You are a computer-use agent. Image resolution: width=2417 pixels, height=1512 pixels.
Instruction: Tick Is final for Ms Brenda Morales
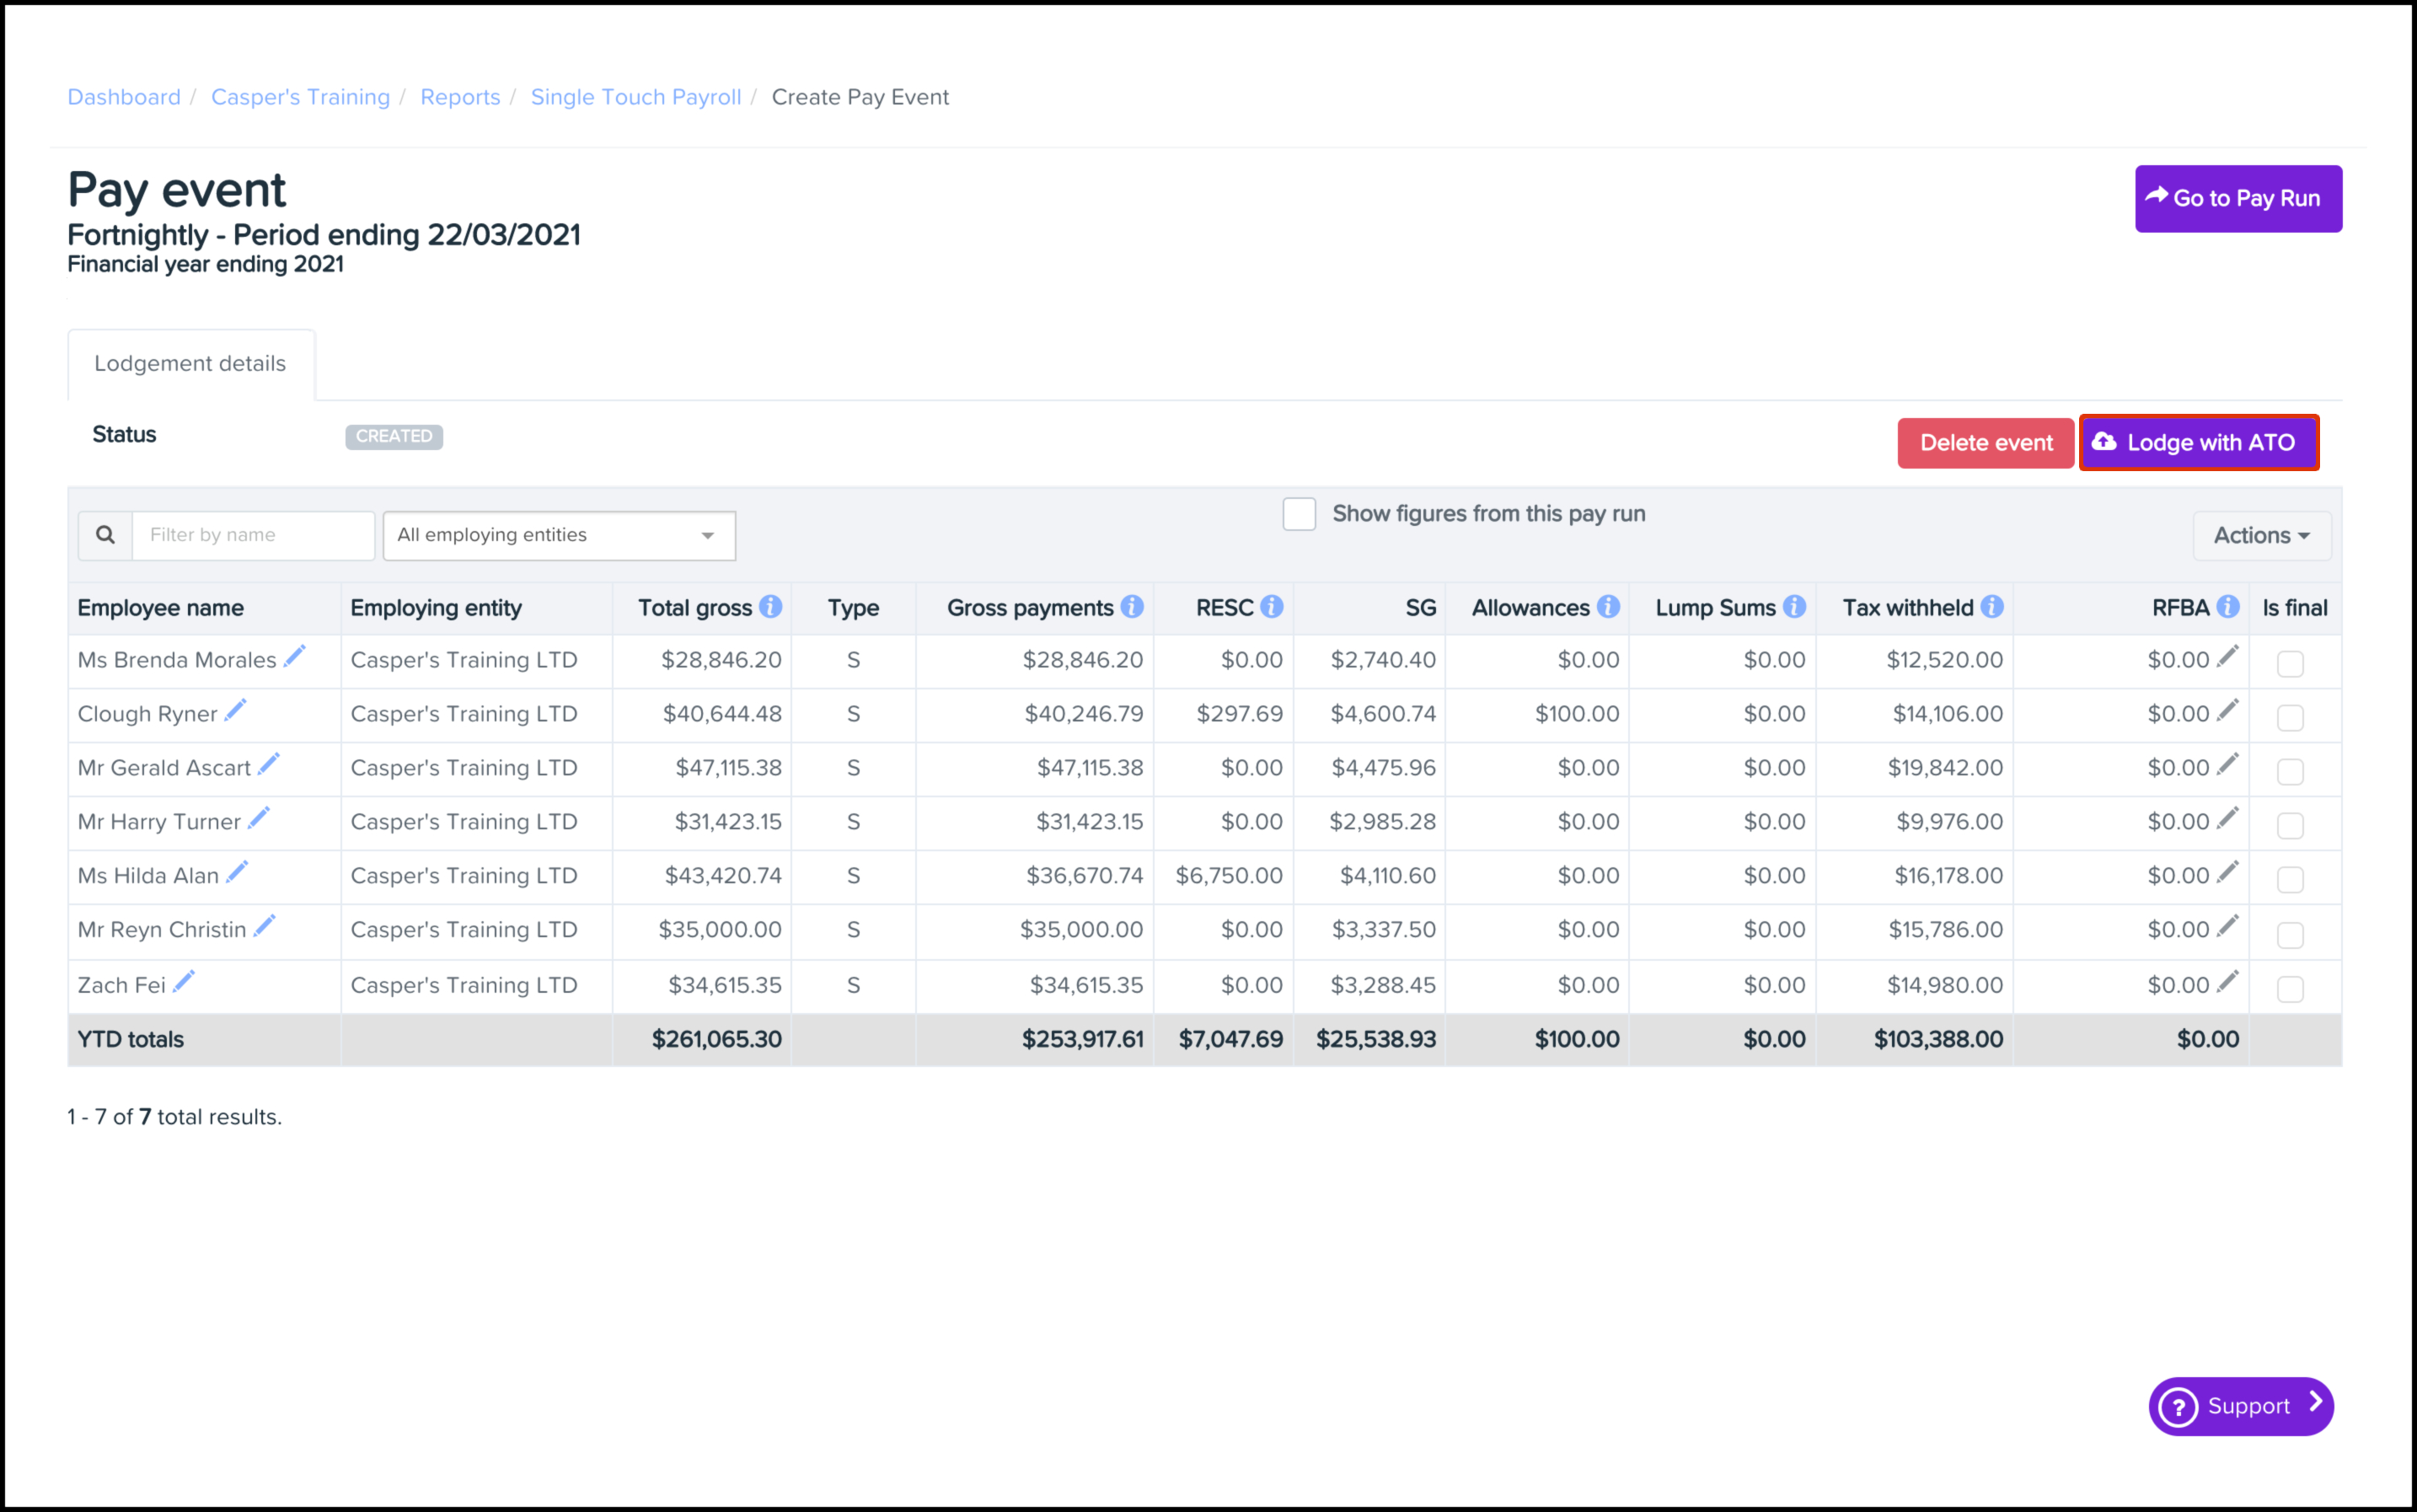(2290, 664)
